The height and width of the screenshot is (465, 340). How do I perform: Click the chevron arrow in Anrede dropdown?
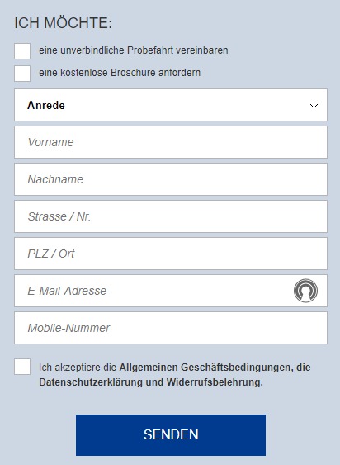(x=314, y=106)
